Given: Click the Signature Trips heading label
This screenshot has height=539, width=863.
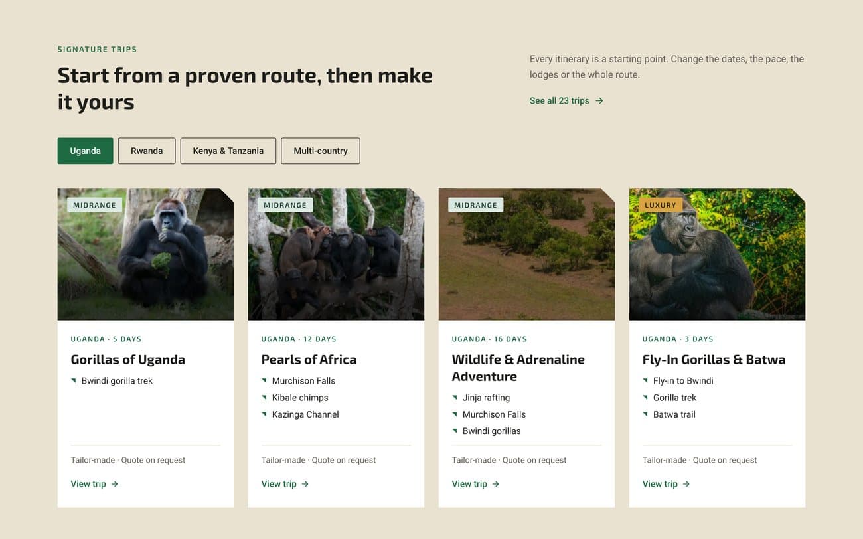Looking at the screenshot, I should click(x=97, y=50).
